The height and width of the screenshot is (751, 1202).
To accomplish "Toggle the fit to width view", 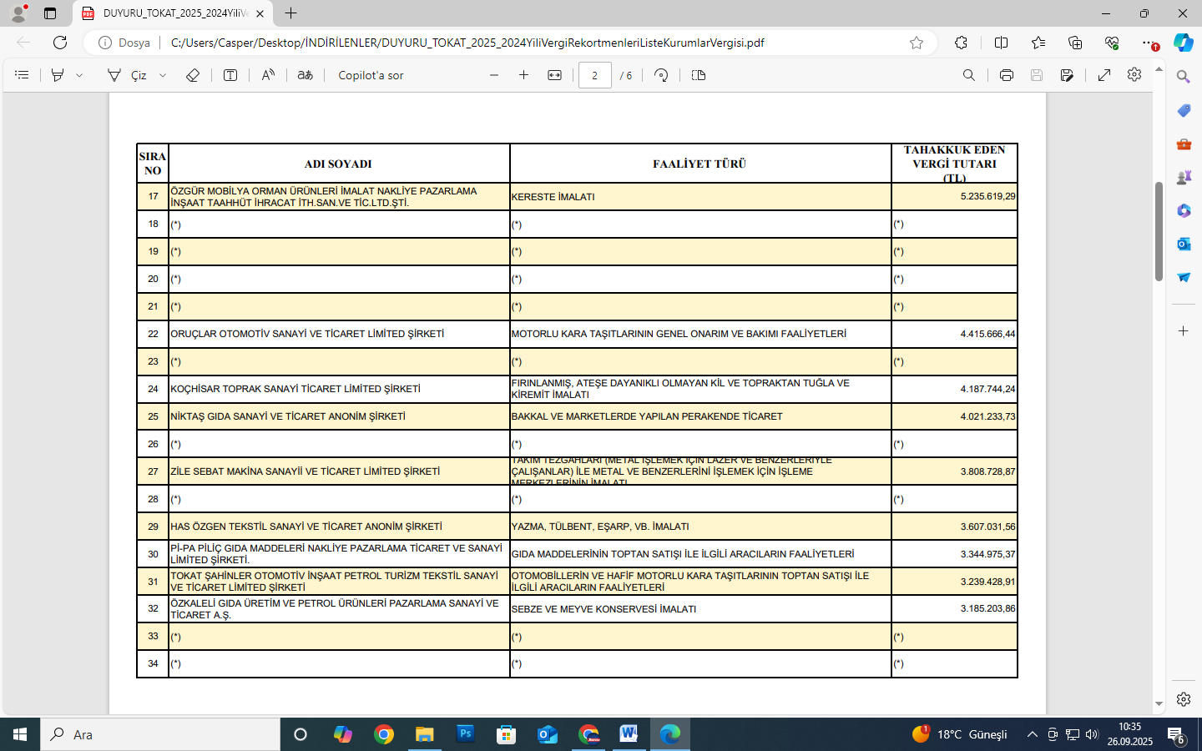I will point(554,75).
